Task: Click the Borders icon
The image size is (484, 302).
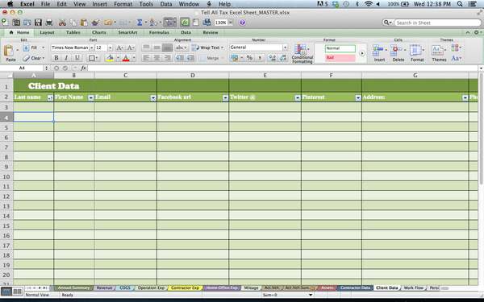Action: point(91,58)
